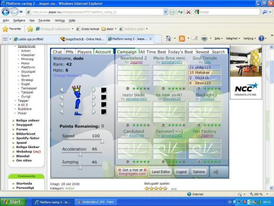The height and width of the screenshot is (206, 274).
Task: Click the Change Password link
Action: (x=68, y=76)
